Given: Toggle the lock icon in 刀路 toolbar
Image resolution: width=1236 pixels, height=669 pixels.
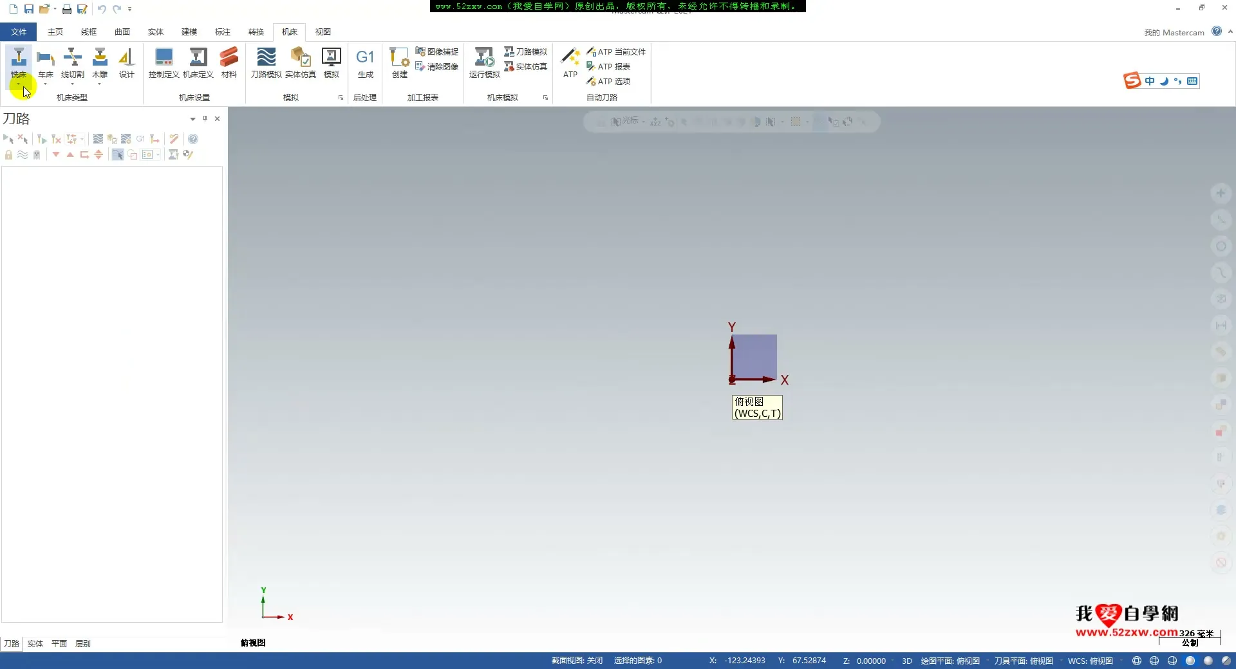Looking at the screenshot, I should click(x=8, y=155).
